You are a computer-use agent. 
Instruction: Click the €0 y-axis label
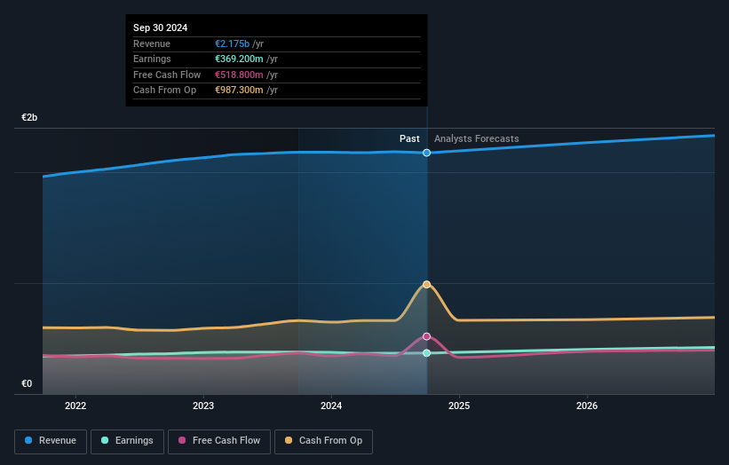point(27,383)
